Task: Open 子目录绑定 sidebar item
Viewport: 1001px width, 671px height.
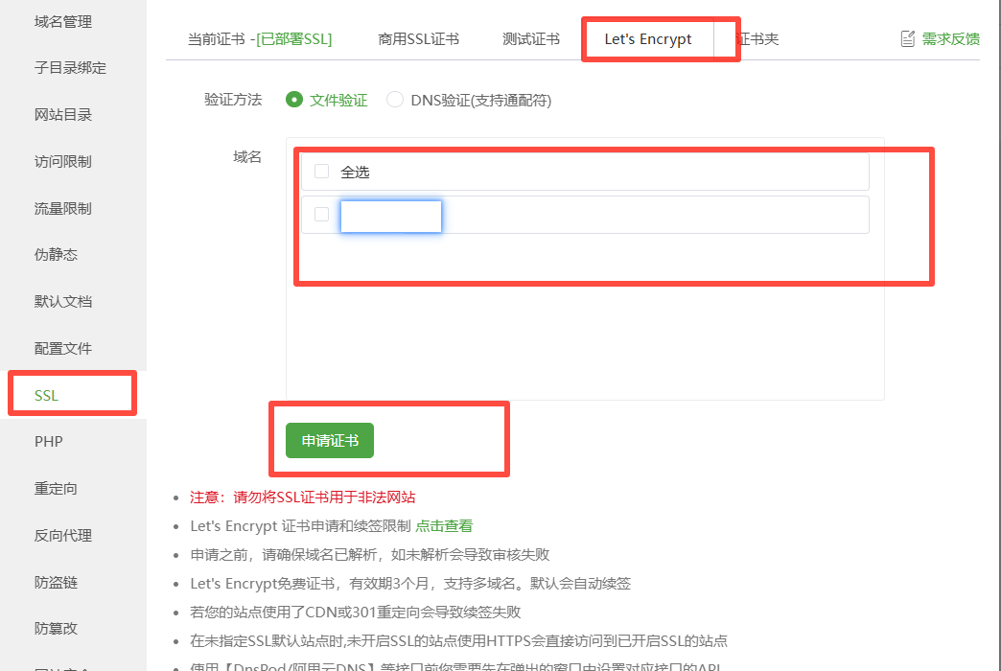Action: click(x=70, y=68)
